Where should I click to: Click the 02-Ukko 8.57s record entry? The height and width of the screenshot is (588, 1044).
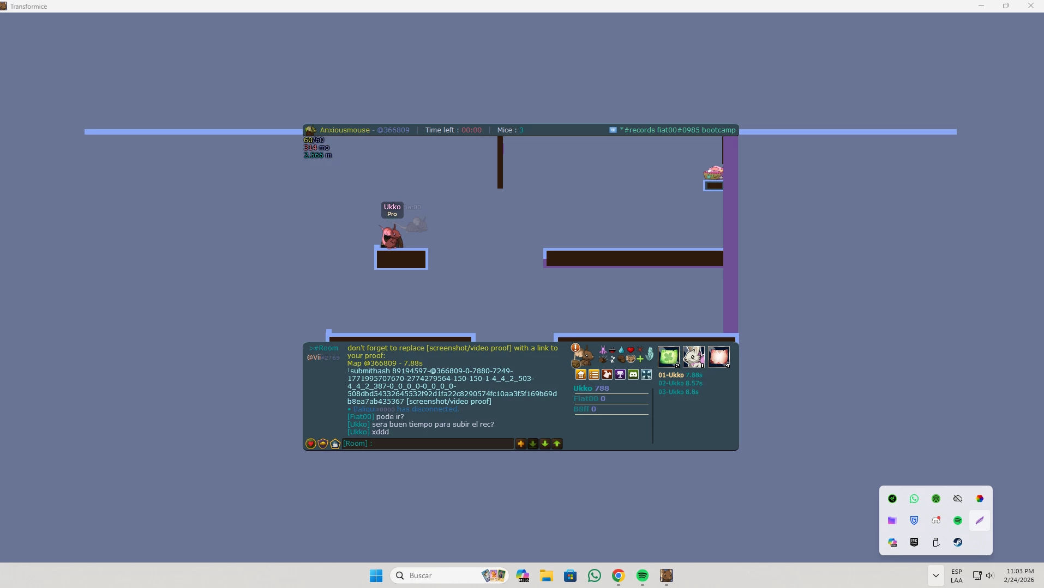click(x=680, y=384)
